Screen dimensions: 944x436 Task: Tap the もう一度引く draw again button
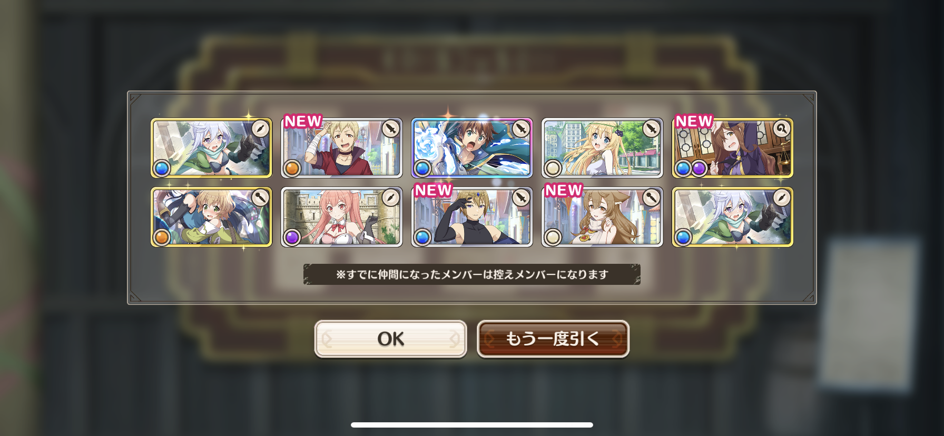[553, 339]
